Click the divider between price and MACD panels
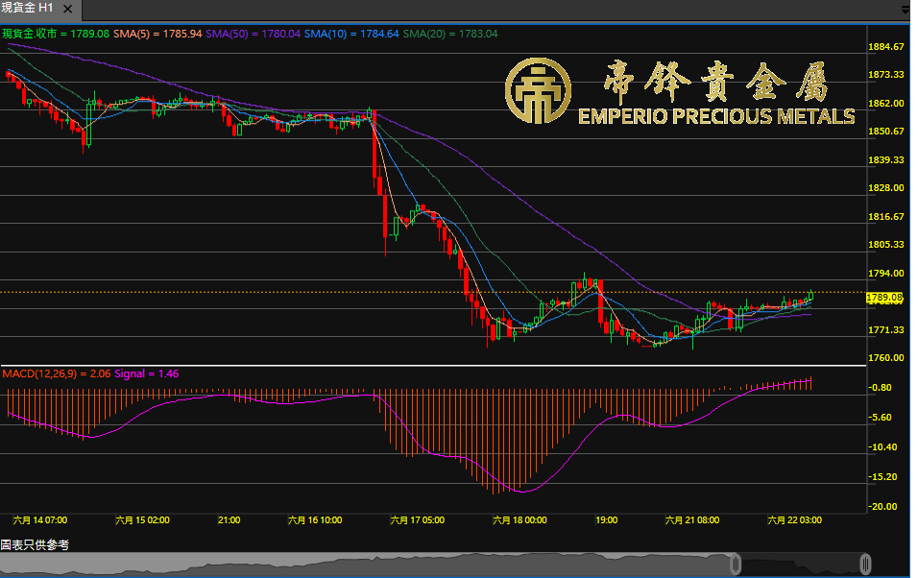The width and height of the screenshot is (918, 578). pyautogui.click(x=432, y=366)
